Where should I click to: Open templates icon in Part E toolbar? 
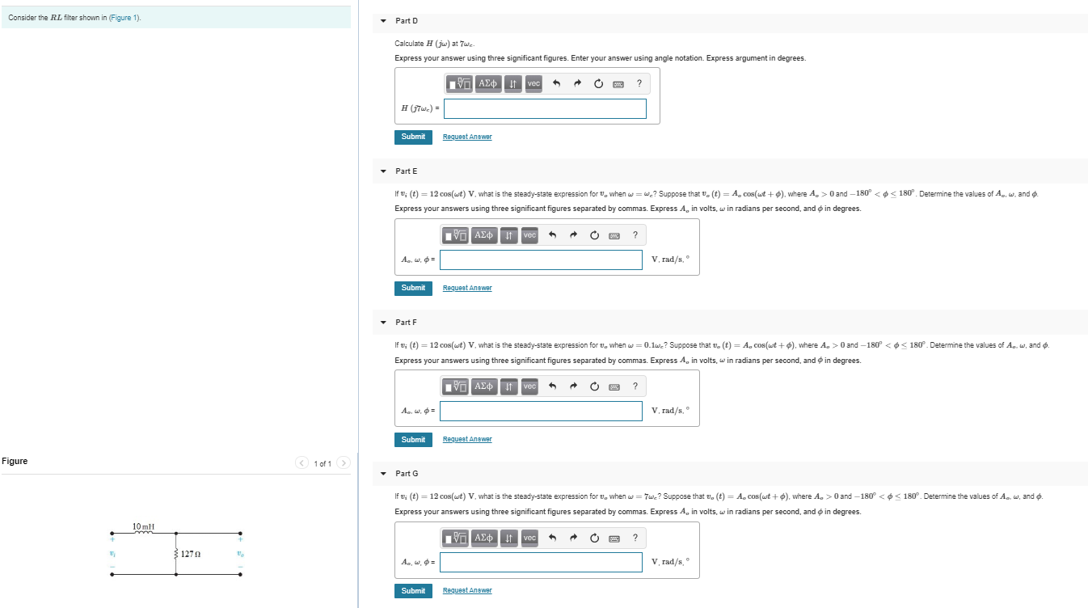coord(456,234)
